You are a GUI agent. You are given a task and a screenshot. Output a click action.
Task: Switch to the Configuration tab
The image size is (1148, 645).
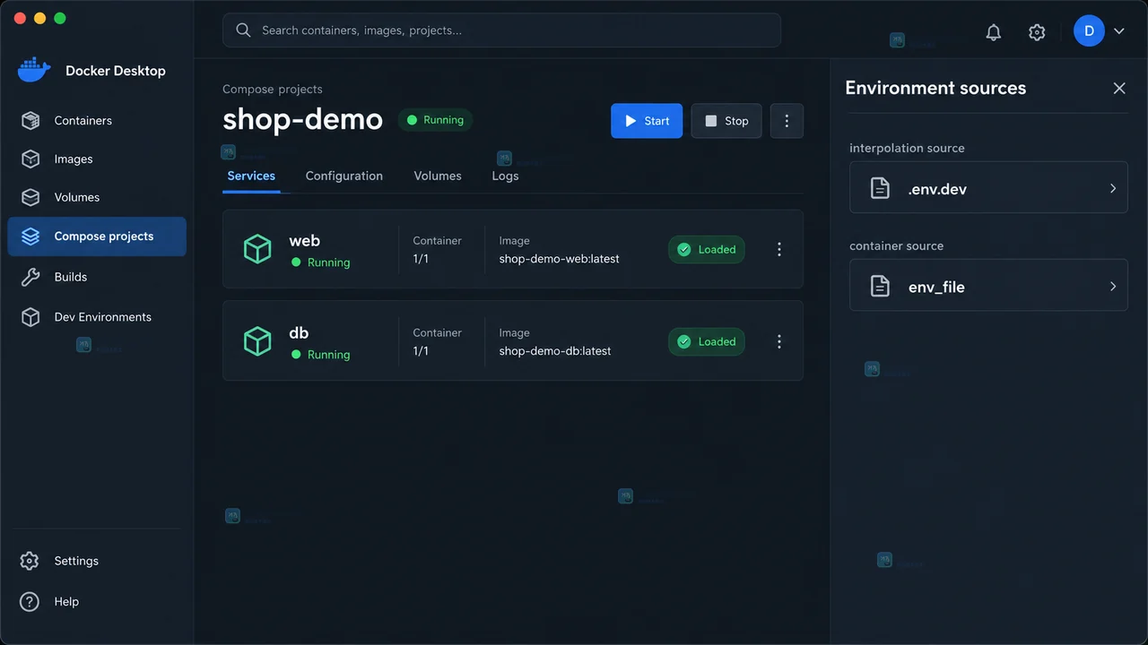pos(344,176)
